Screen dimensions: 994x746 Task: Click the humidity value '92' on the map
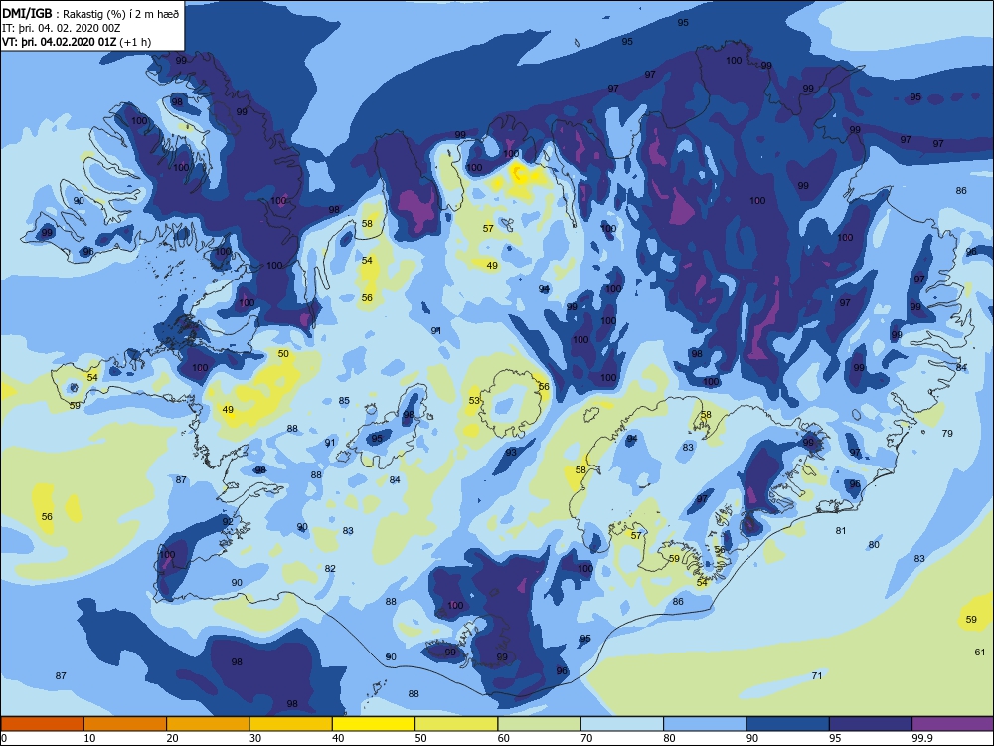click(228, 521)
